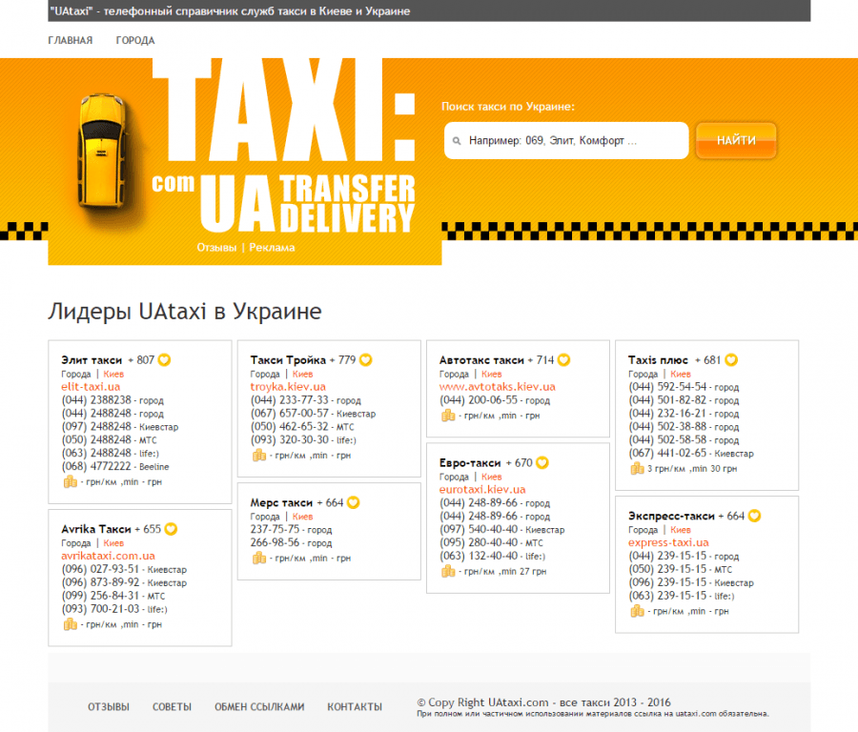Follow the eurotaxi.kiev.ua link
This screenshot has height=732, width=858.
click(x=482, y=489)
